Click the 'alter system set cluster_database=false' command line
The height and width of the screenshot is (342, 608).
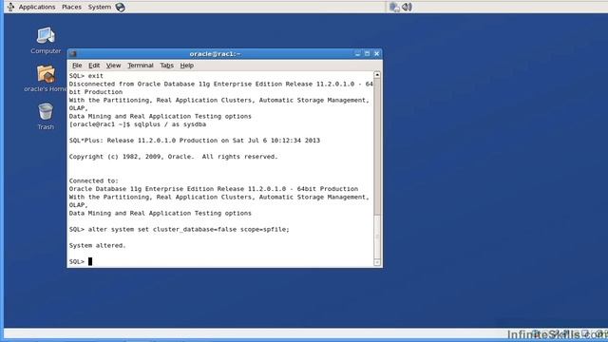coord(180,229)
